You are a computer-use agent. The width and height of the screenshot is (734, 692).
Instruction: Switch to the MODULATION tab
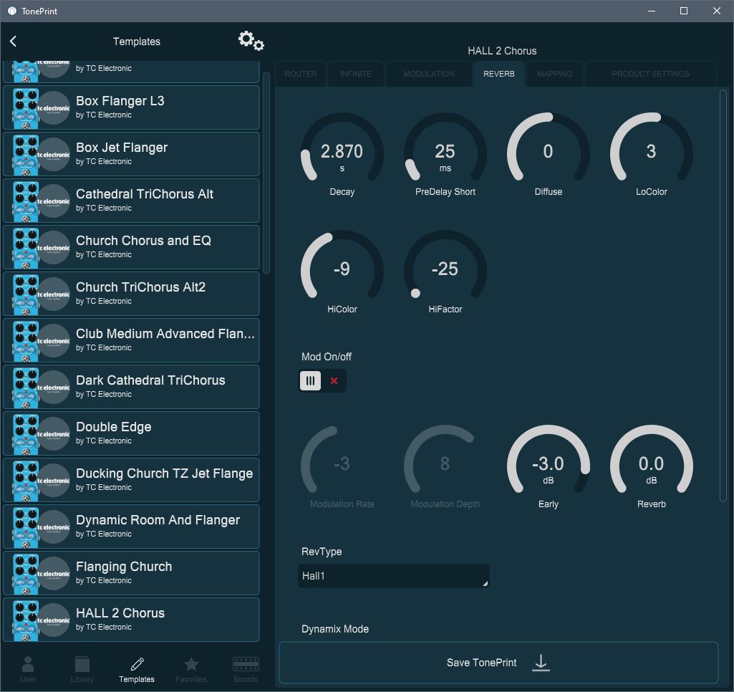(x=428, y=74)
